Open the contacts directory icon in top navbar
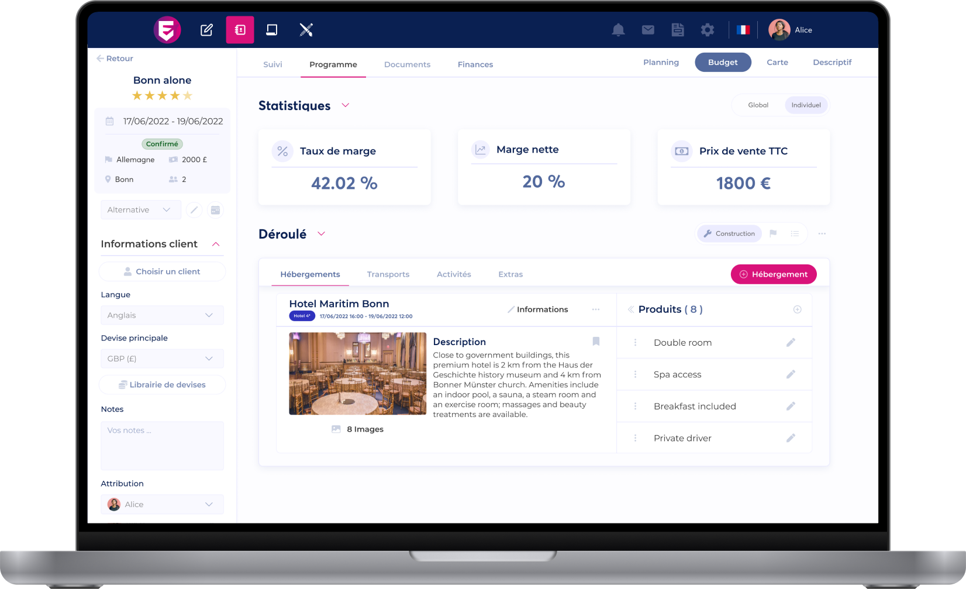Viewport: 966px width, 589px height. point(240,29)
